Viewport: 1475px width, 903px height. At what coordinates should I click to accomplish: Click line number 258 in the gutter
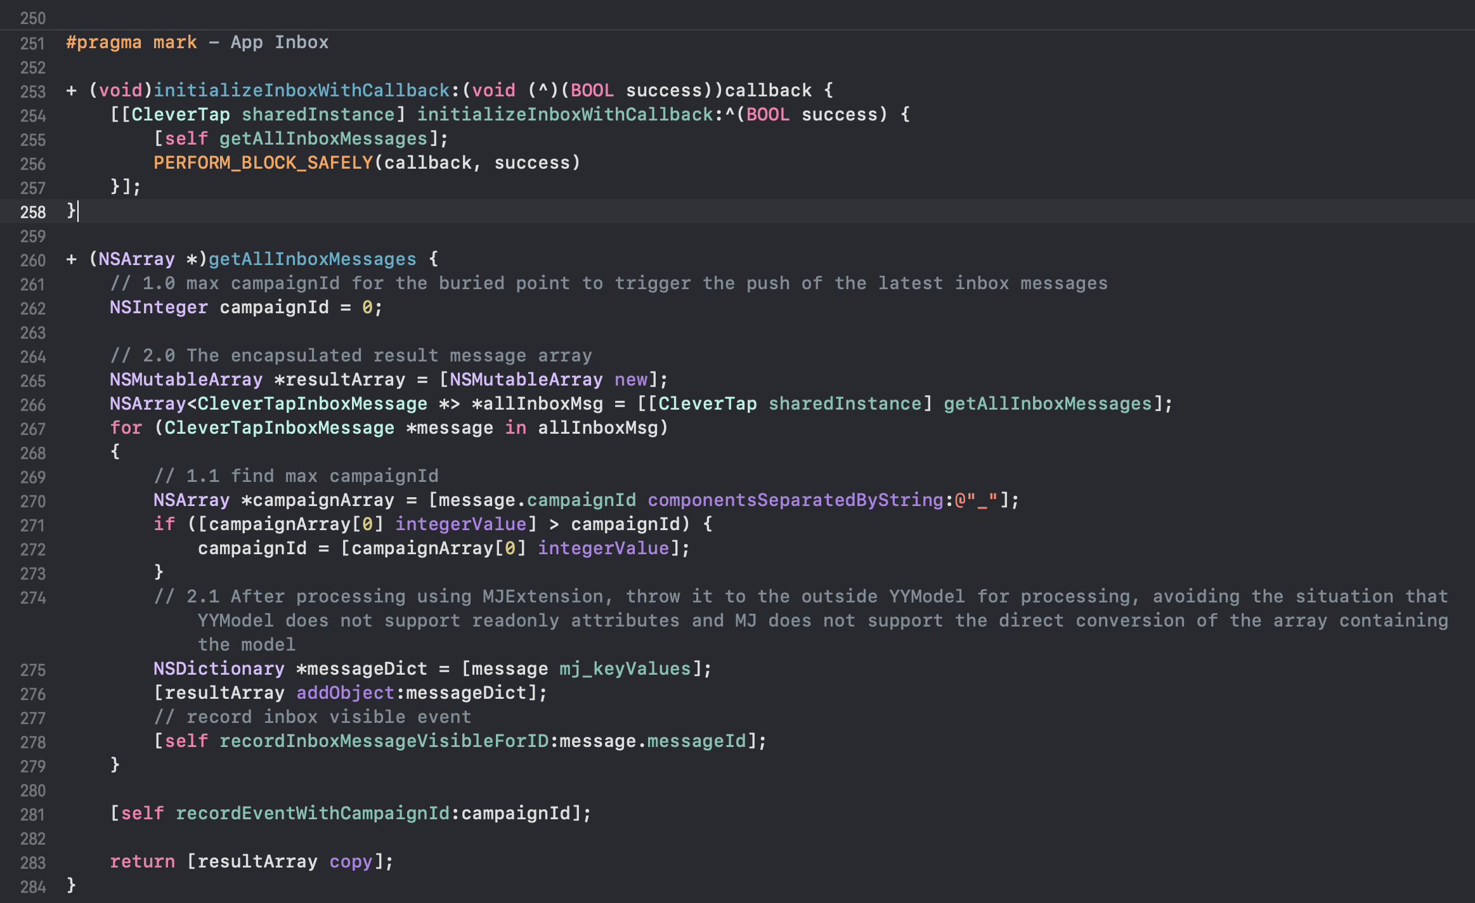point(32,212)
